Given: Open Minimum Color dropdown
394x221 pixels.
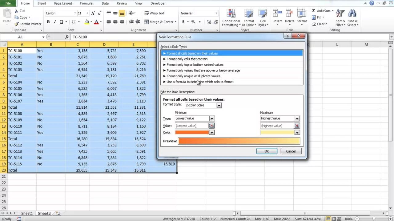Looking at the screenshot, I should point(212,133).
